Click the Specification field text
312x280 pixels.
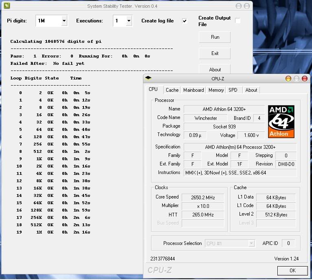[240, 147]
